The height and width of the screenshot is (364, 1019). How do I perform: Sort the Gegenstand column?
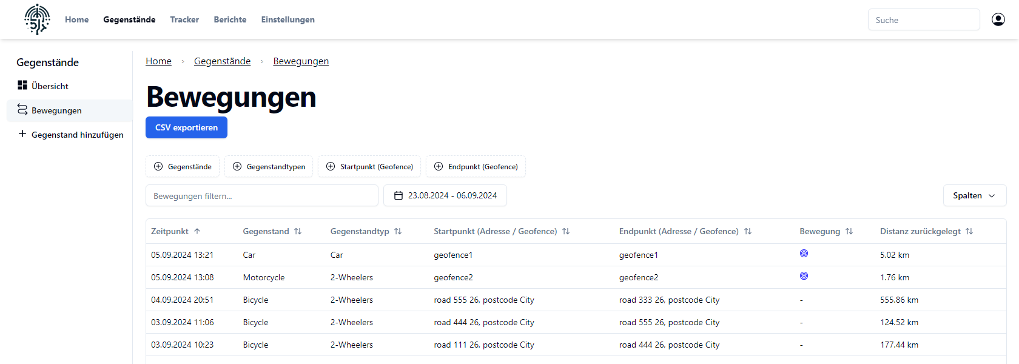298,231
